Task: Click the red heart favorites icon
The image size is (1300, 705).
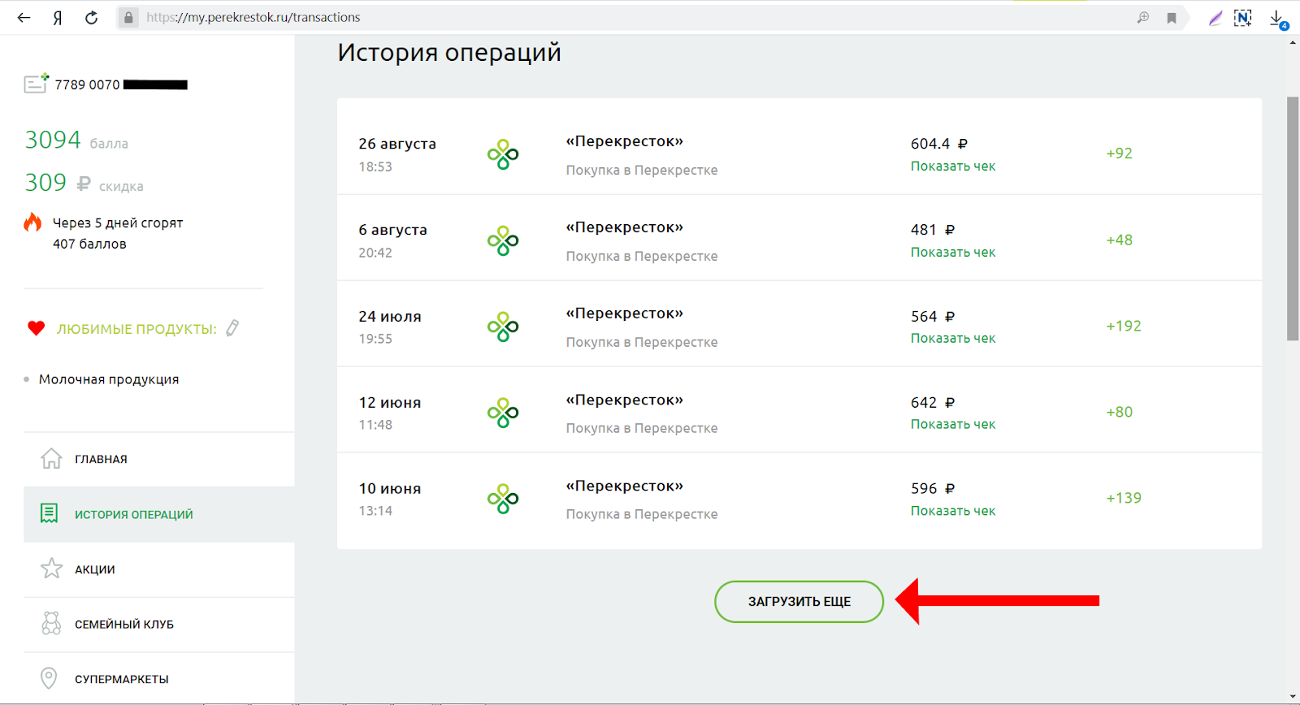Action: coord(36,328)
